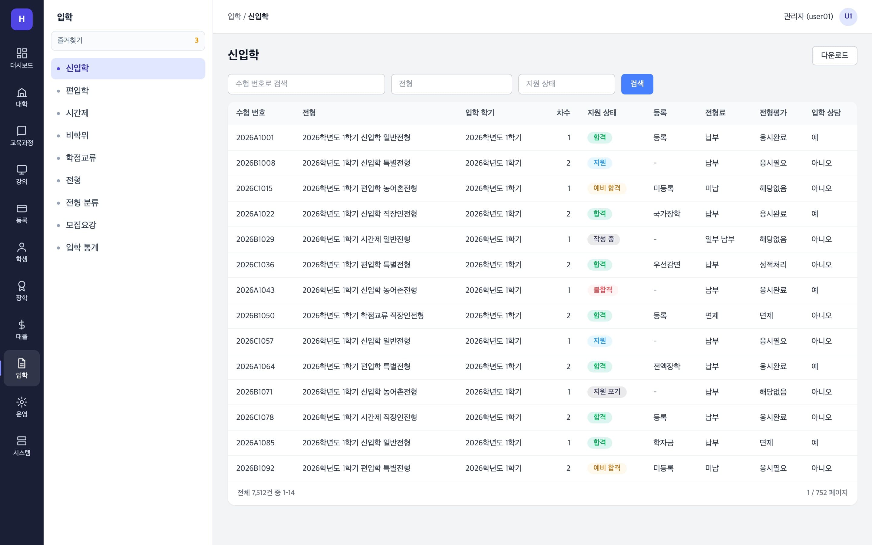Screen dimensions: 872x545
Task: Open the 시스템 server icon
Action: point(21,445)
